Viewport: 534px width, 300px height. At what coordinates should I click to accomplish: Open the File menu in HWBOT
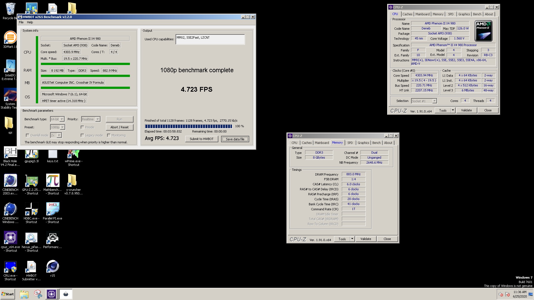[21, 22]
